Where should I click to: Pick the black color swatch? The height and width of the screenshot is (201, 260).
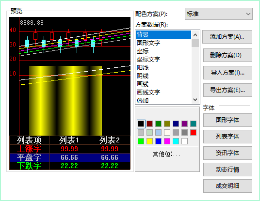(x=141, y=124)
